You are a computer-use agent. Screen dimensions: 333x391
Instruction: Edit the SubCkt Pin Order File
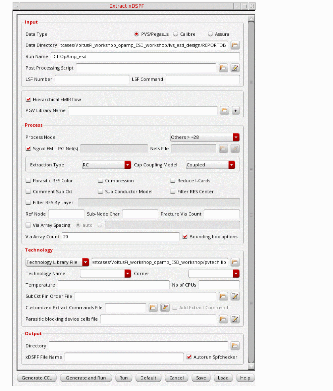[235, 296]
